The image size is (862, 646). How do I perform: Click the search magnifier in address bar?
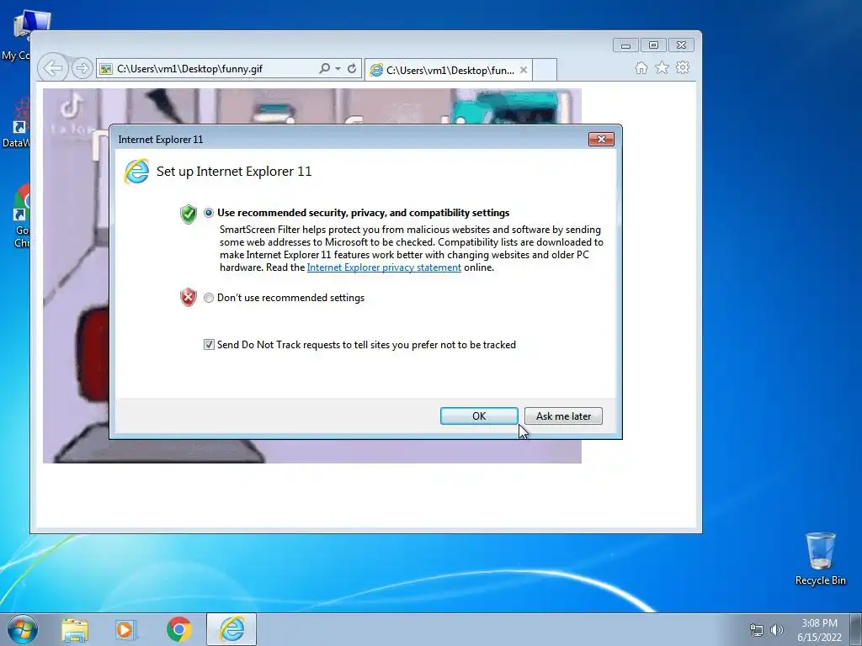324,68
